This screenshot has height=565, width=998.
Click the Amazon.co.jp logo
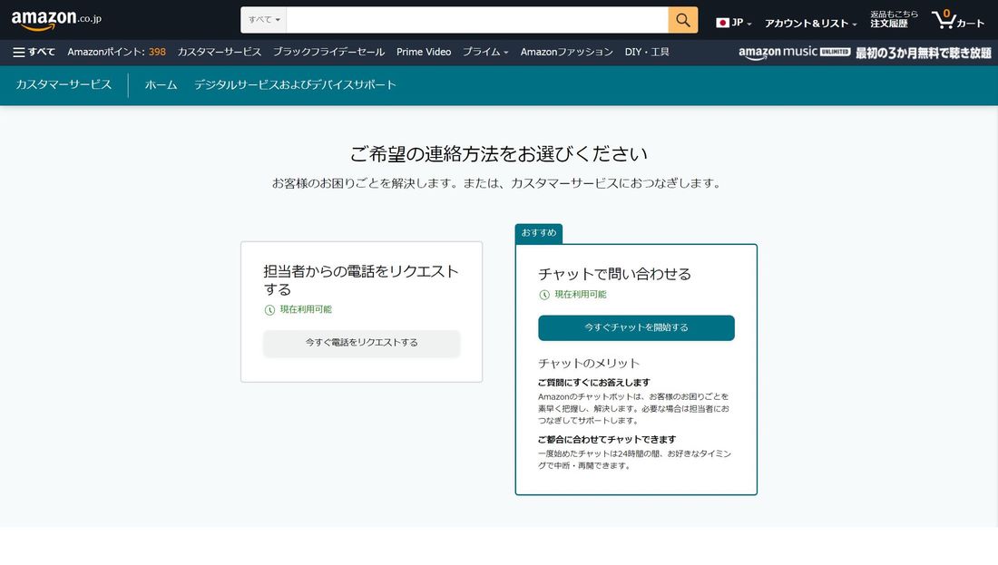click(x=56, y=20)
